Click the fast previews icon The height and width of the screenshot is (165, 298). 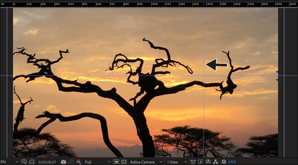[x=201, y=162]
